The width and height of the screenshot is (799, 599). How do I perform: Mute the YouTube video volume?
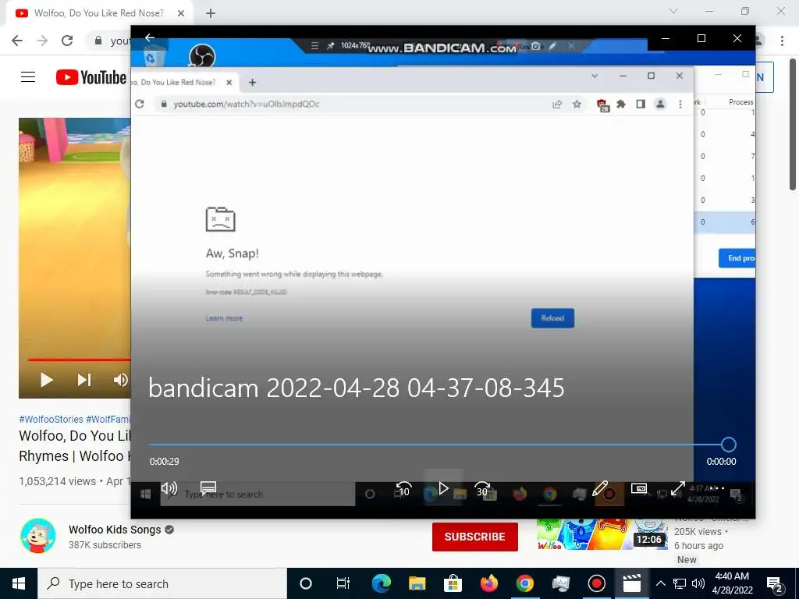121,380
